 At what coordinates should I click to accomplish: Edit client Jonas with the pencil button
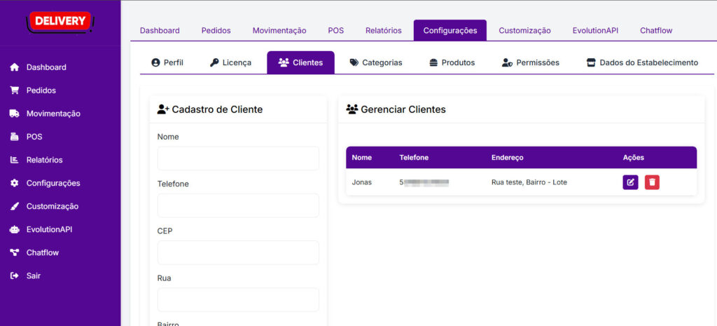(630, 182)
